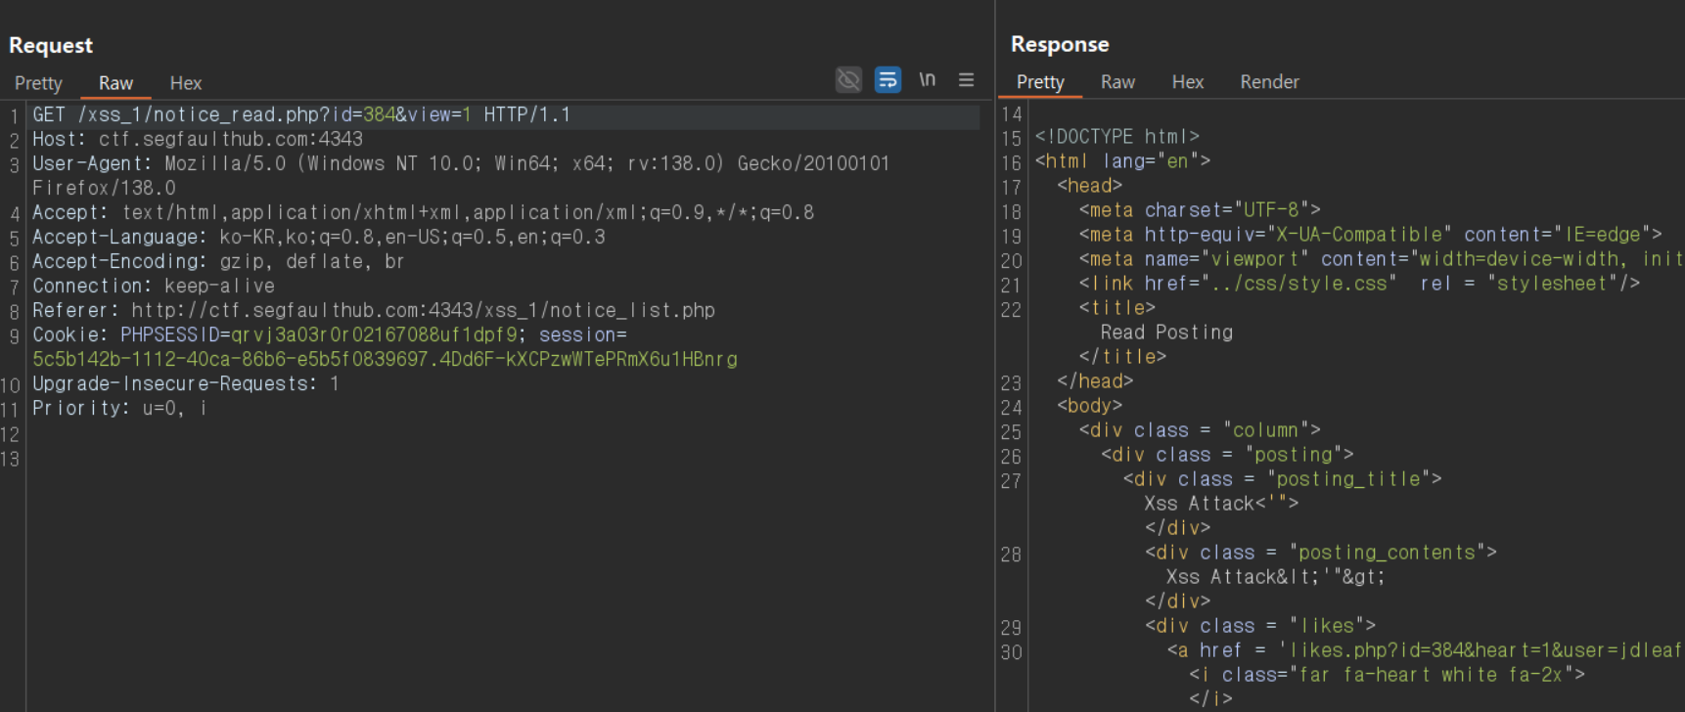This screenshot has width=1685, height=712.
Task: Click the Connection: keep-alive line
Action: click(154, 286)
